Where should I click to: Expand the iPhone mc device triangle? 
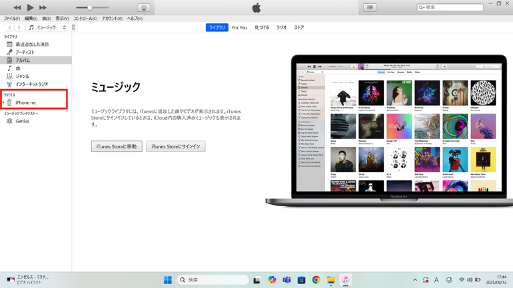coord(3,103)
